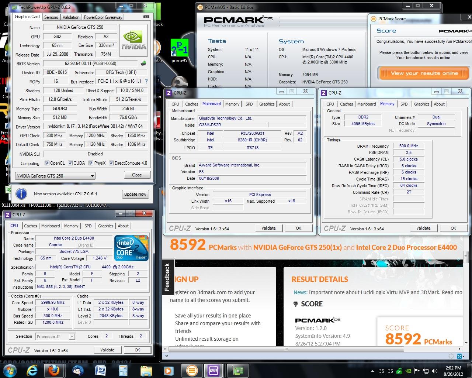
Task: Switch to the Validation tab in GPU-Z
Action: (x=71, y=17)
